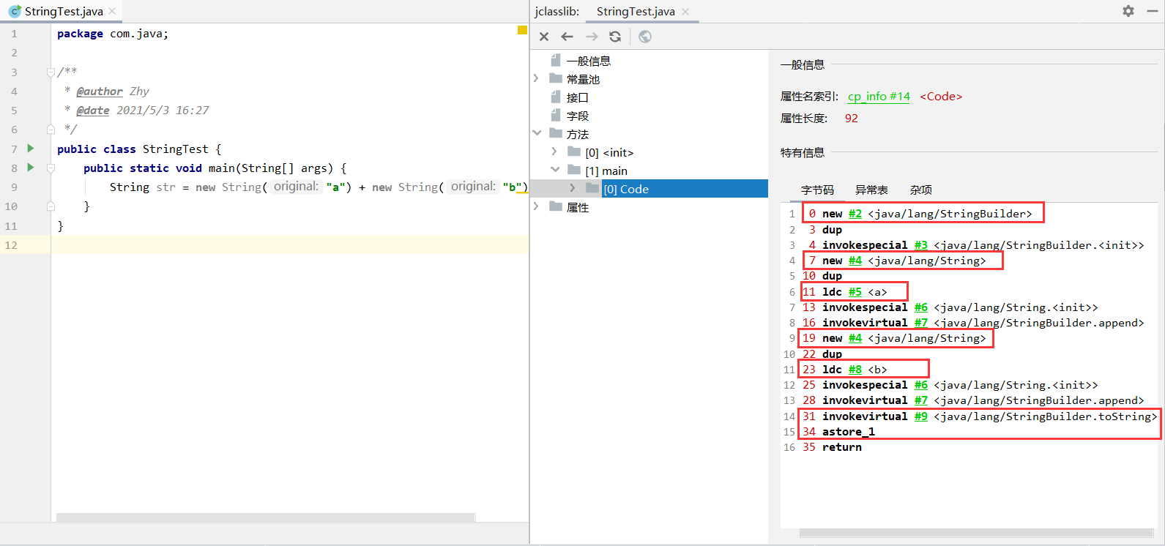Select the [0] Code tree item
This screenshot has height=546, width=1165.
click(x=626, y=189)
